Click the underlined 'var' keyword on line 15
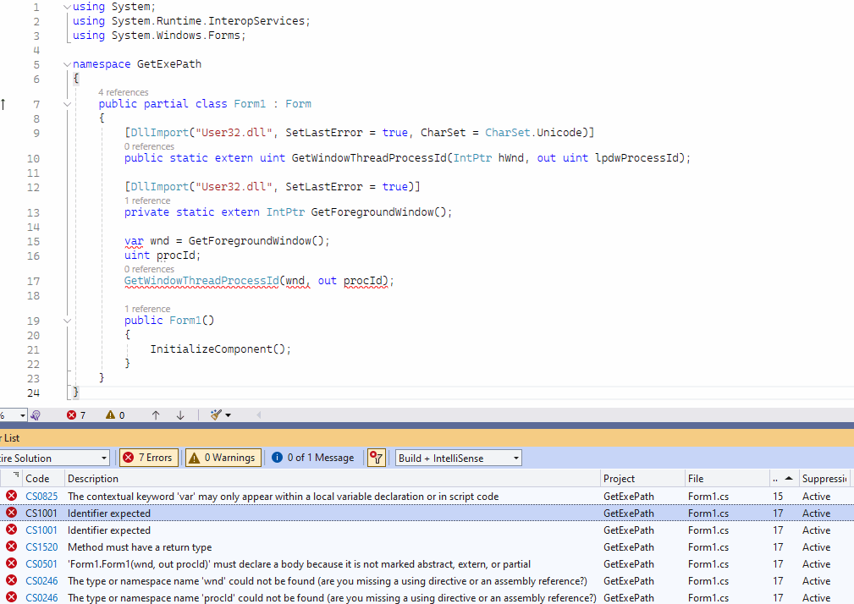Viewport: 854px width, 604px height. (x=134, y=241)
